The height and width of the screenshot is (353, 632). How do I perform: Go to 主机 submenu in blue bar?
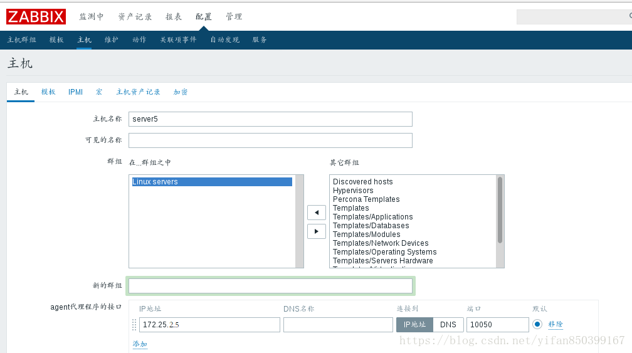(84, 40)
